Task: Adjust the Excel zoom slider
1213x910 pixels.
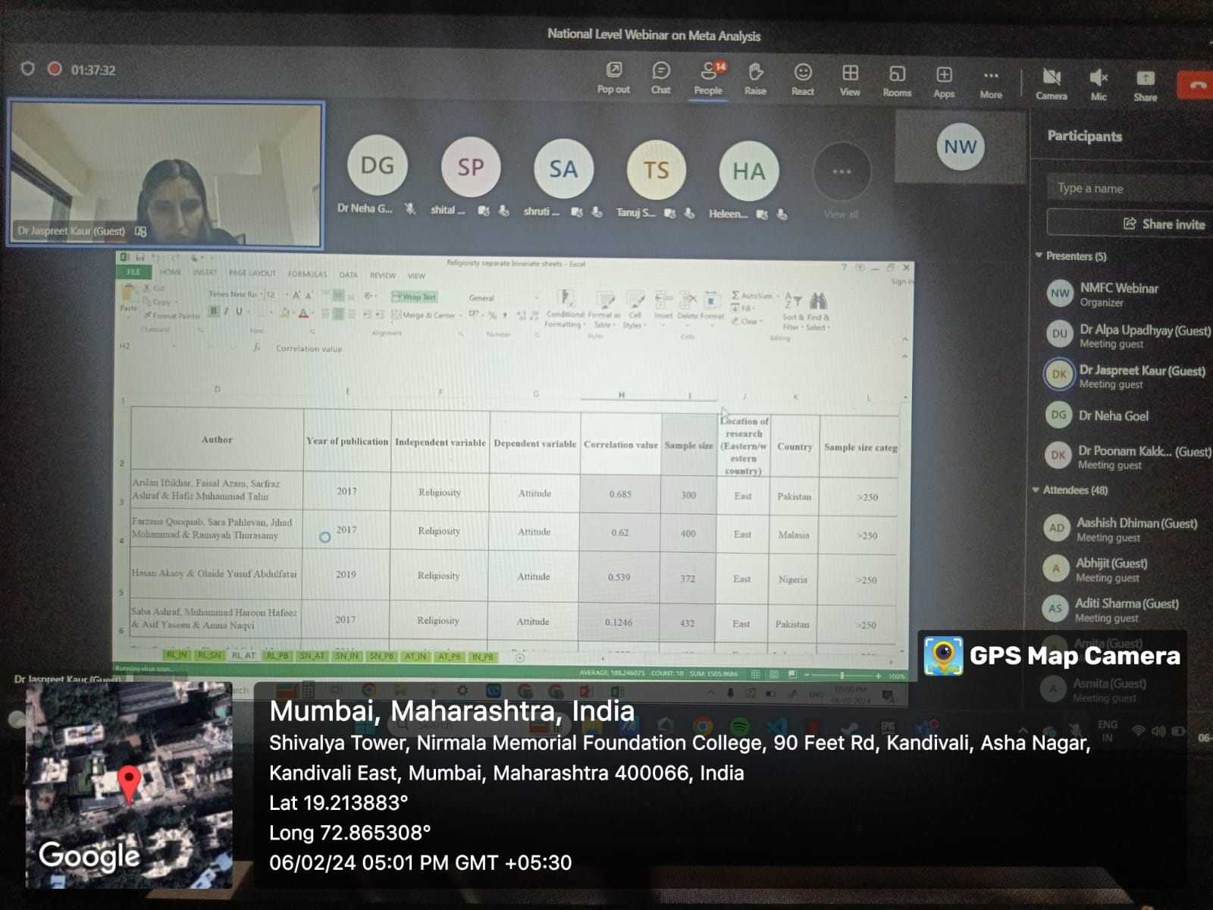Action: [x=842, y=675]
